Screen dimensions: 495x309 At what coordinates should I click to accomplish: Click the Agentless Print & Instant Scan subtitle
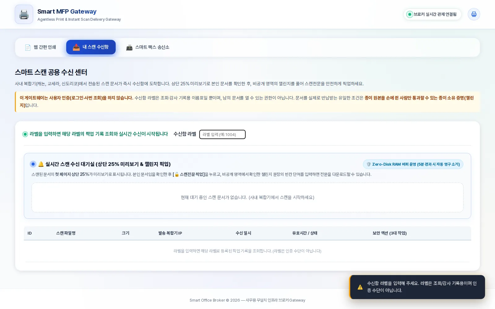79,19
